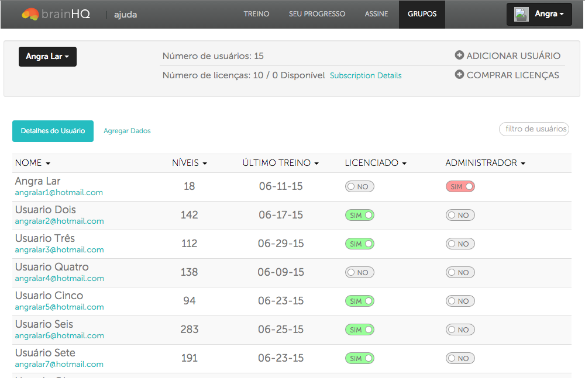Sort by the Último Treino column header
Image resolution: width=585 pixels, height=378 pixels.
tap(280, 163)
